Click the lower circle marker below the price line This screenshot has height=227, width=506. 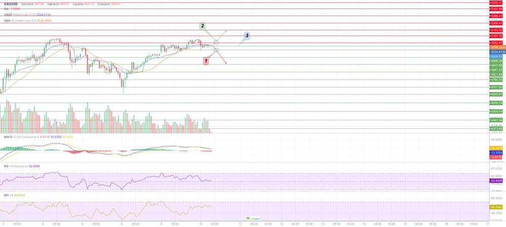[x=217, y=50]
